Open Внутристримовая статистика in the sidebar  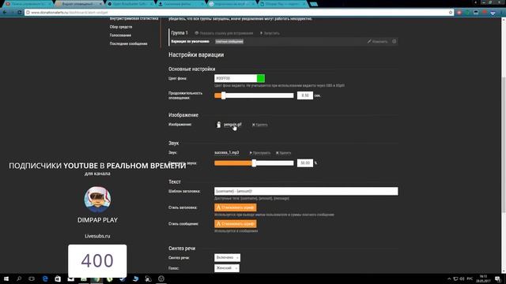134,19
